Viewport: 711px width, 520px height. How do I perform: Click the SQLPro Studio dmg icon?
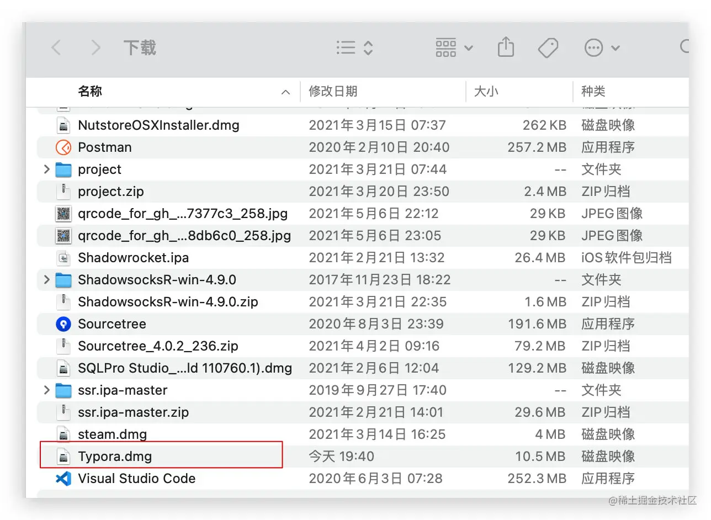pyautogui.click(x=64, y=368)
